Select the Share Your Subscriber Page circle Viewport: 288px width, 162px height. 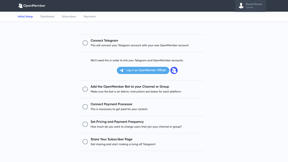click(85, 142)
